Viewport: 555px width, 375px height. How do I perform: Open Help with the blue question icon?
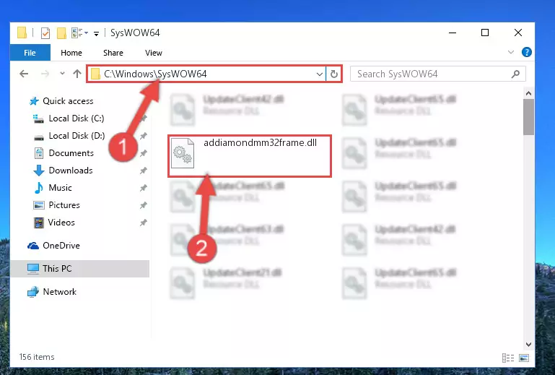click(526, 52)
